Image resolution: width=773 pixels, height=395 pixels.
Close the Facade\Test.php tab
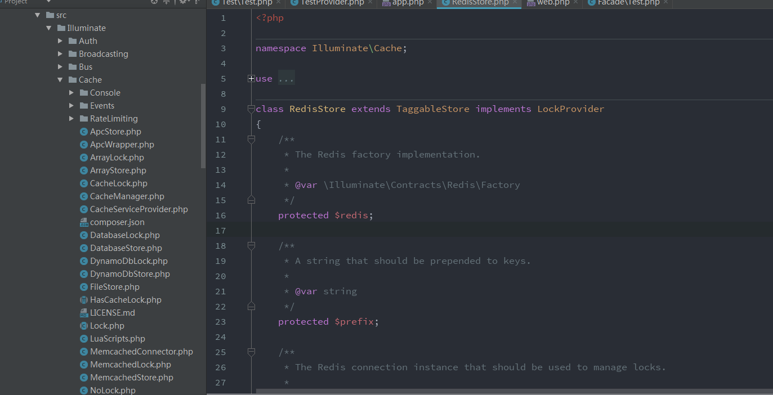click(x=665, y=2)
